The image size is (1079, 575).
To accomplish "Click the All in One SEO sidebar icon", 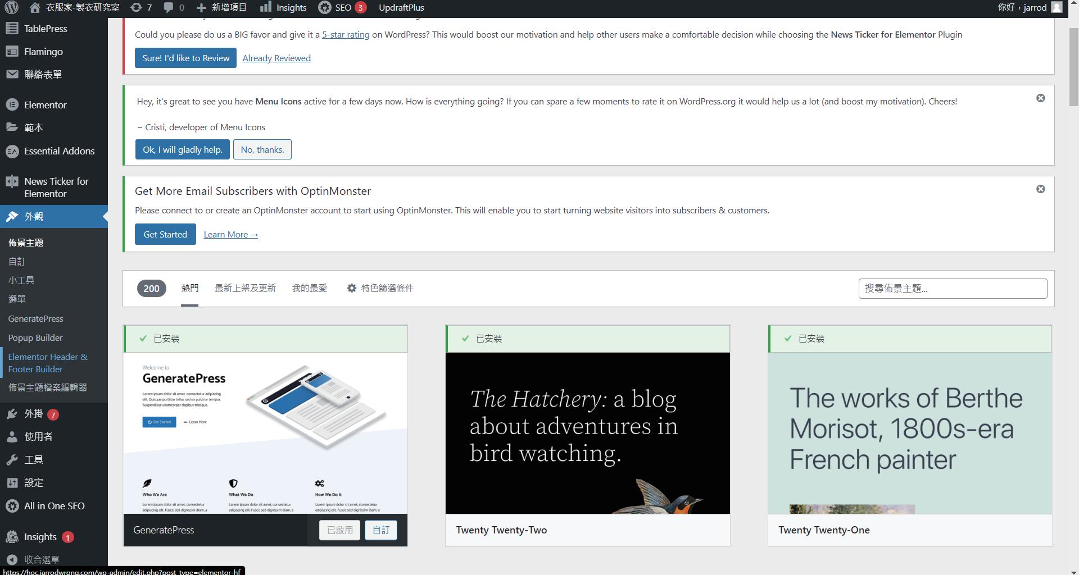I will [12, 506].
